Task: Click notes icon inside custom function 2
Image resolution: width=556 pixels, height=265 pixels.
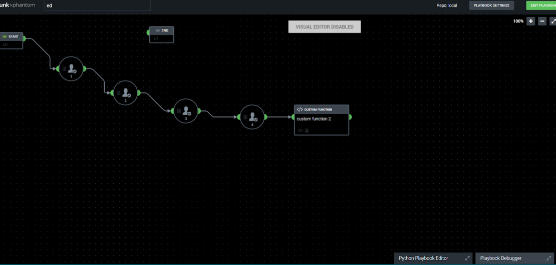Action: [x=307, y=130]
